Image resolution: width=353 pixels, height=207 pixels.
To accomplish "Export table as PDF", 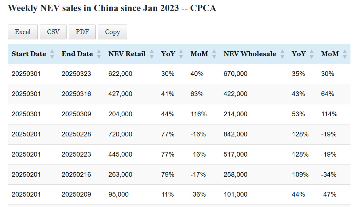I will pyautogui.click(x=82, y=32).
